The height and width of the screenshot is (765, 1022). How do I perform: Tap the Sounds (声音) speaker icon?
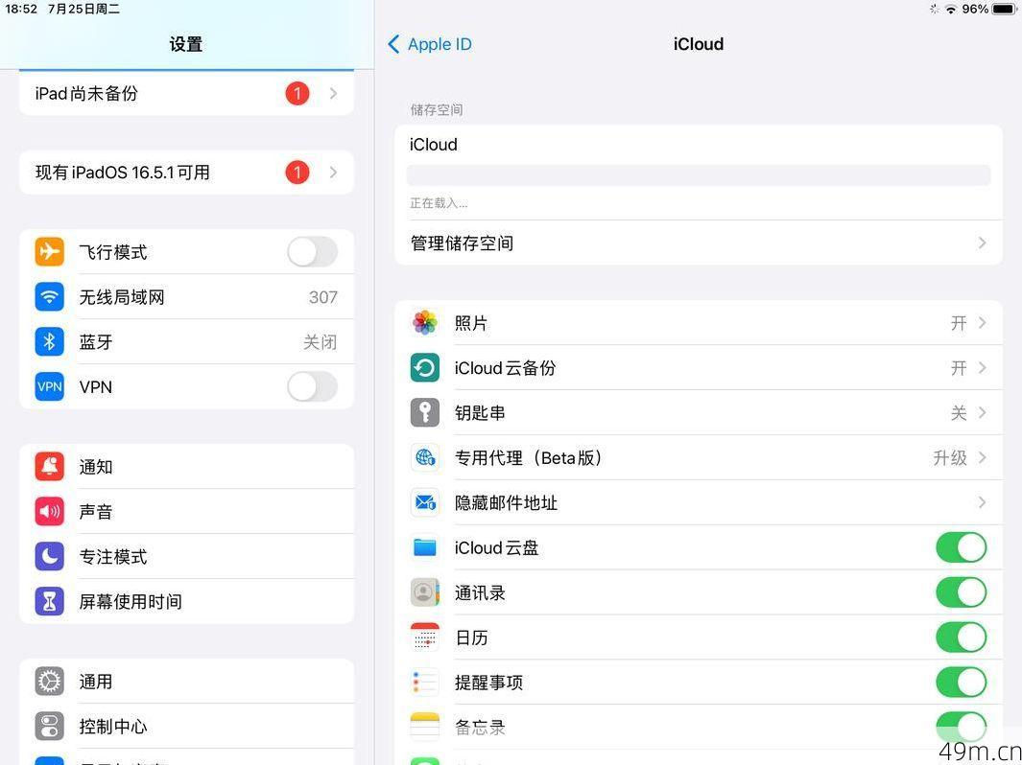tap(50, 512)
